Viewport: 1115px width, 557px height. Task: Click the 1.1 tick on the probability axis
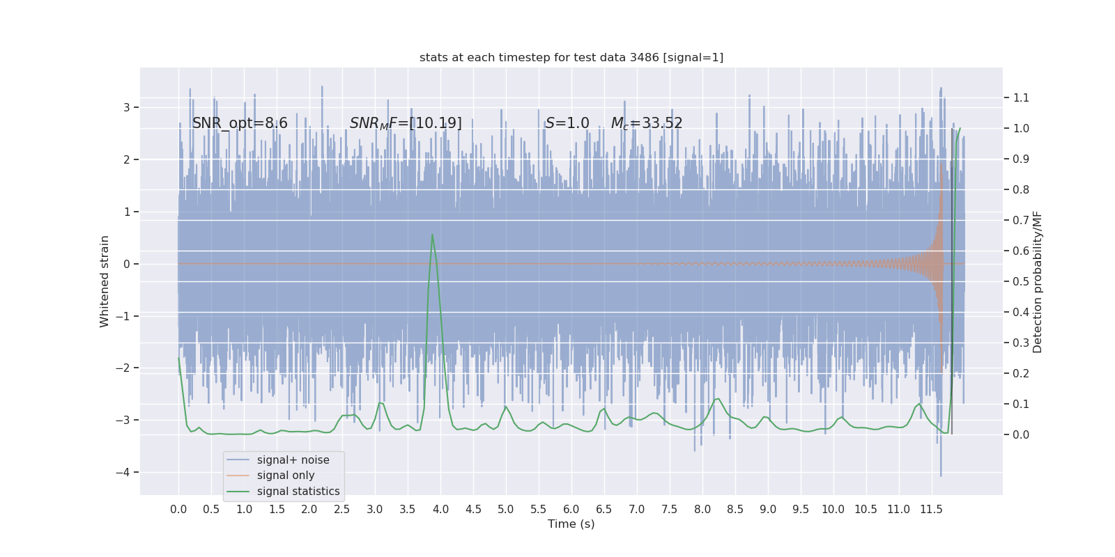coord(1021,97)
